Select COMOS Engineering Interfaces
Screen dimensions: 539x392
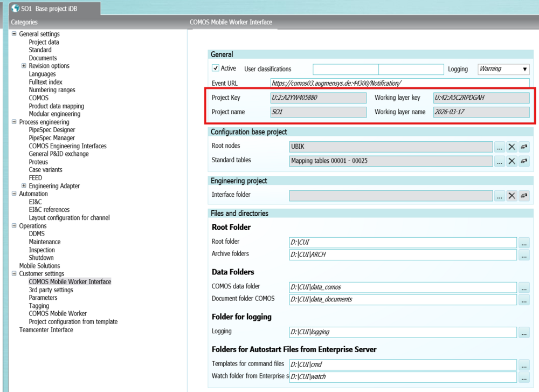67,146
